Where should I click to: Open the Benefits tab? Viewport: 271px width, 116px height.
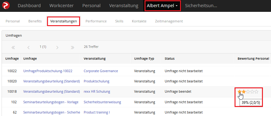pos(35,21)
